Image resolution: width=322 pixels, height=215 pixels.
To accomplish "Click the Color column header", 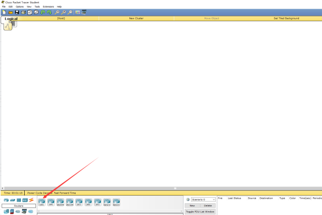I will pyautogui.click(x=292, y=198).
